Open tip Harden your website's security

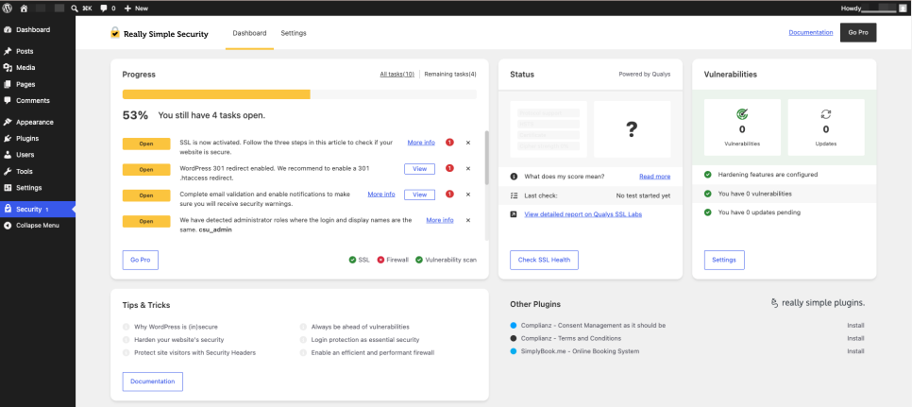pyautogui.click(x=179, y=340)
